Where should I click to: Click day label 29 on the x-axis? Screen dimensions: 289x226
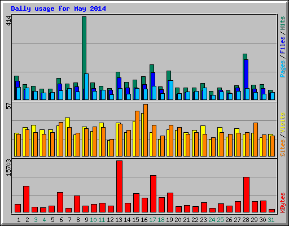coord(254,220)
